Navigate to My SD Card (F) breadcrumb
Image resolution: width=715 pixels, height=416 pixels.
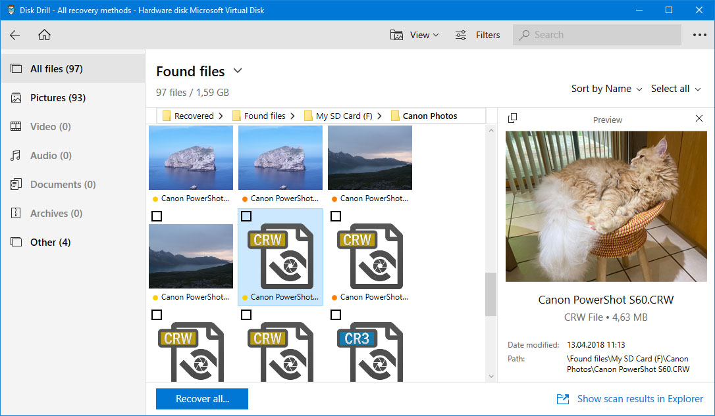pyautogui.click(x=344, y=116)
